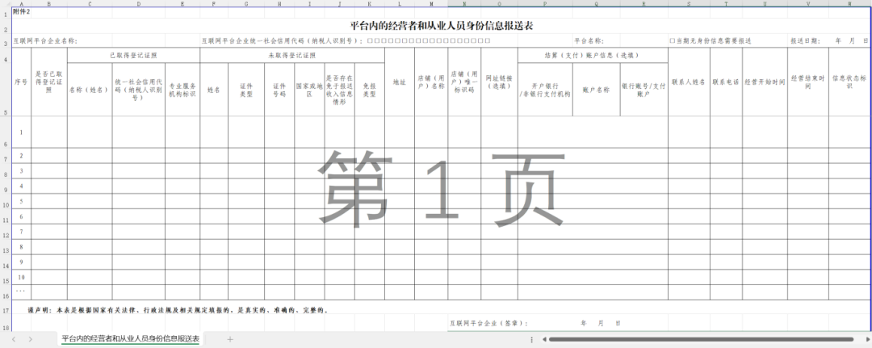872x348 pixels.
Task: Select column C header
Action: [x=90, y=3]
